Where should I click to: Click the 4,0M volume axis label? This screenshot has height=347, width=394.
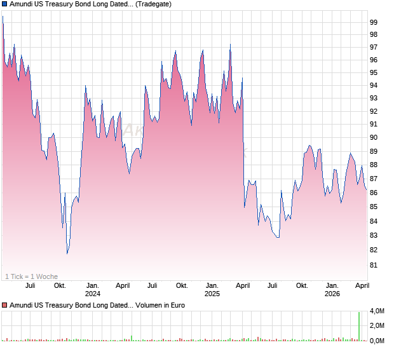pos(377,311)
